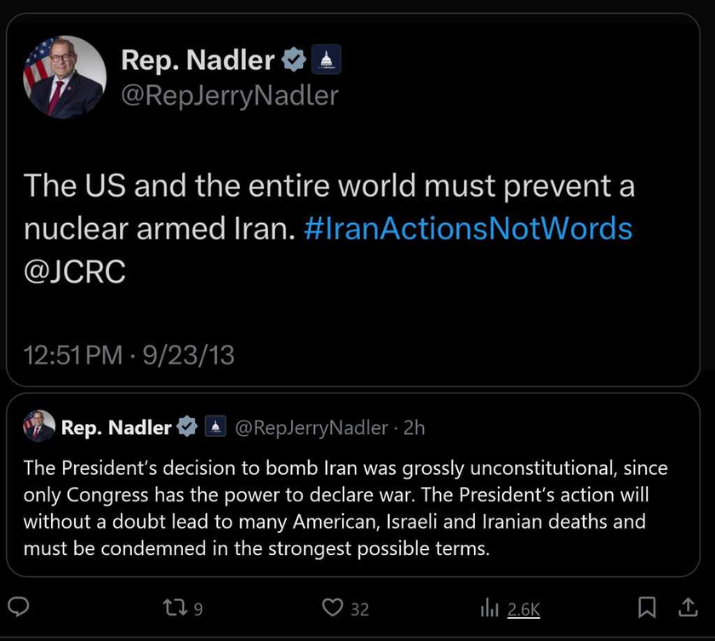
Task: Click the reply speech bubble icon
Action: point(19,607)
